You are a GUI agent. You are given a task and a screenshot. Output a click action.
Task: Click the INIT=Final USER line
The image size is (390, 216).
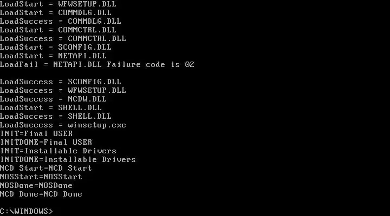pyautogui.click(x=36, y=133)
